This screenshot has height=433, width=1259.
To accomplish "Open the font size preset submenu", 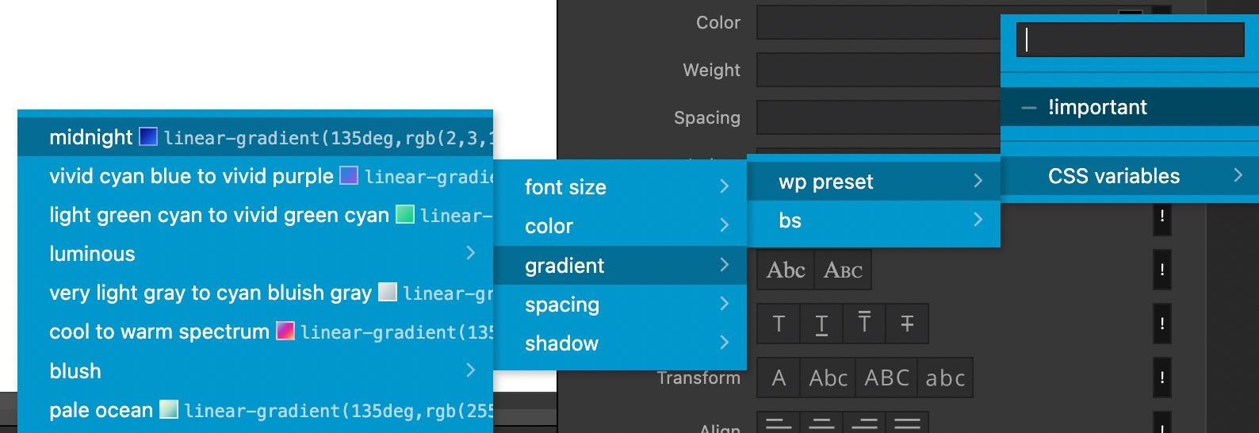I will point(620,187).
